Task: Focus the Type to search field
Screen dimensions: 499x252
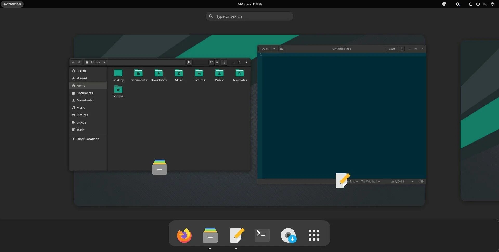Action: pyautogui.click(x=249, y=16)
